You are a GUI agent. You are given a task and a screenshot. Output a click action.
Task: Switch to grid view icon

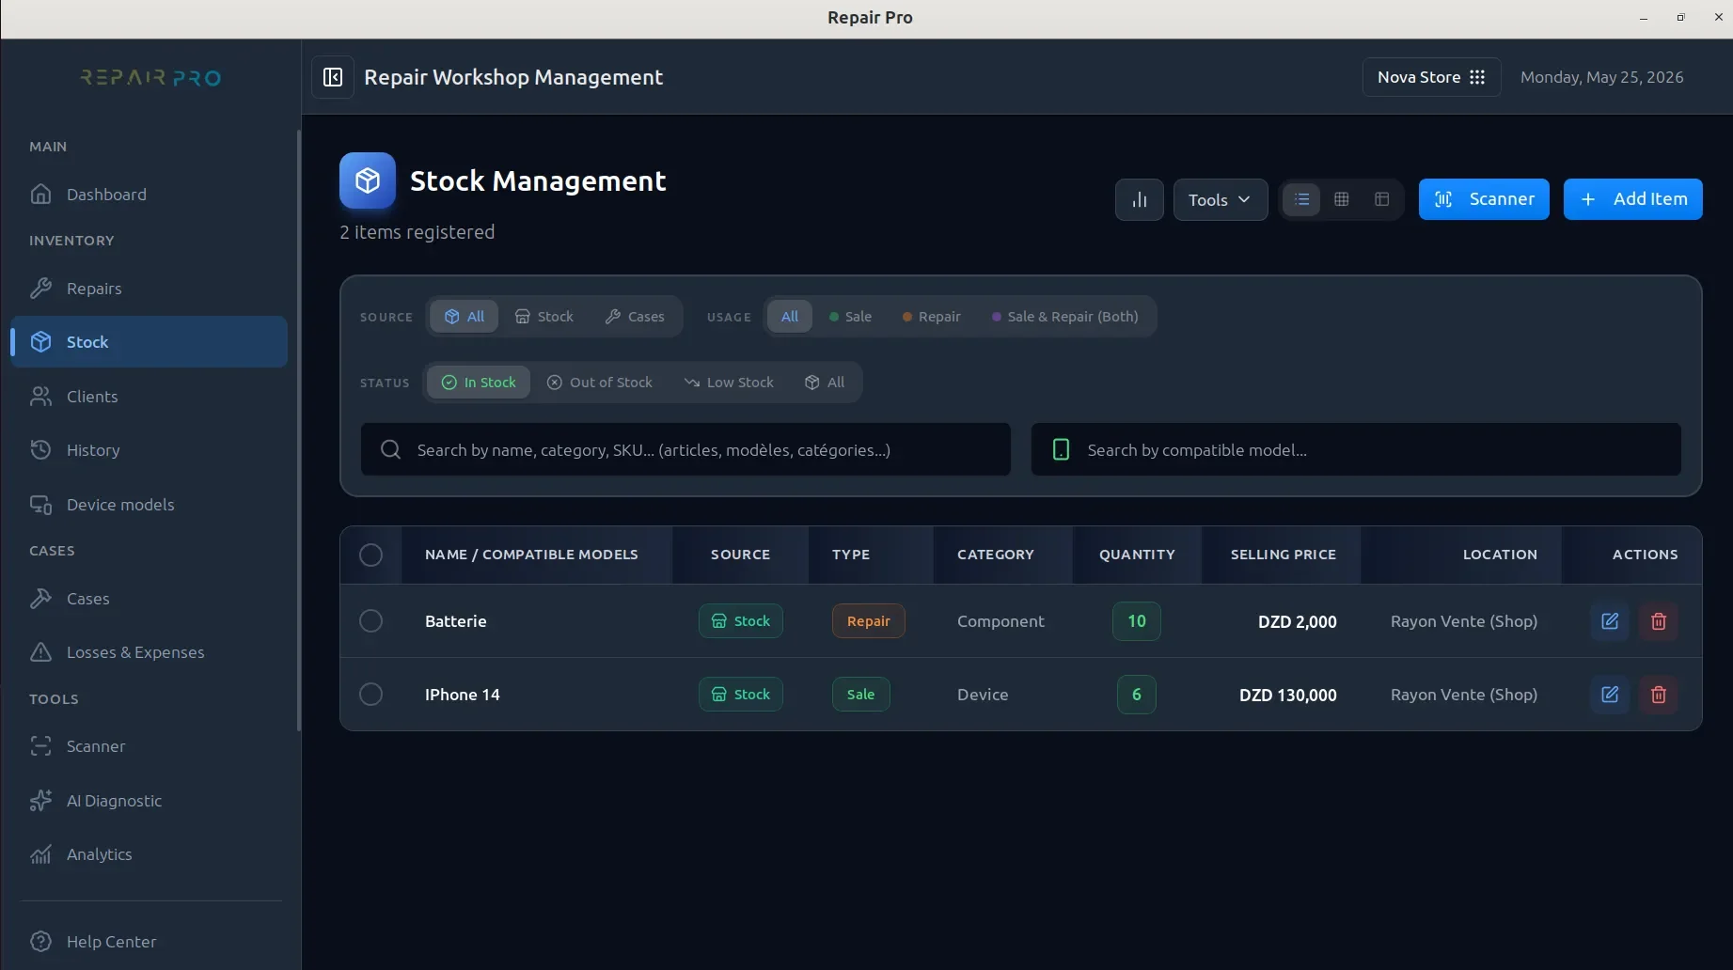click(1342, 199)
